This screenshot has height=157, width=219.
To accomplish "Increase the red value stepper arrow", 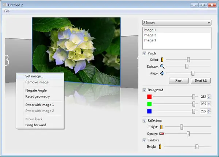I will point(209,96).
